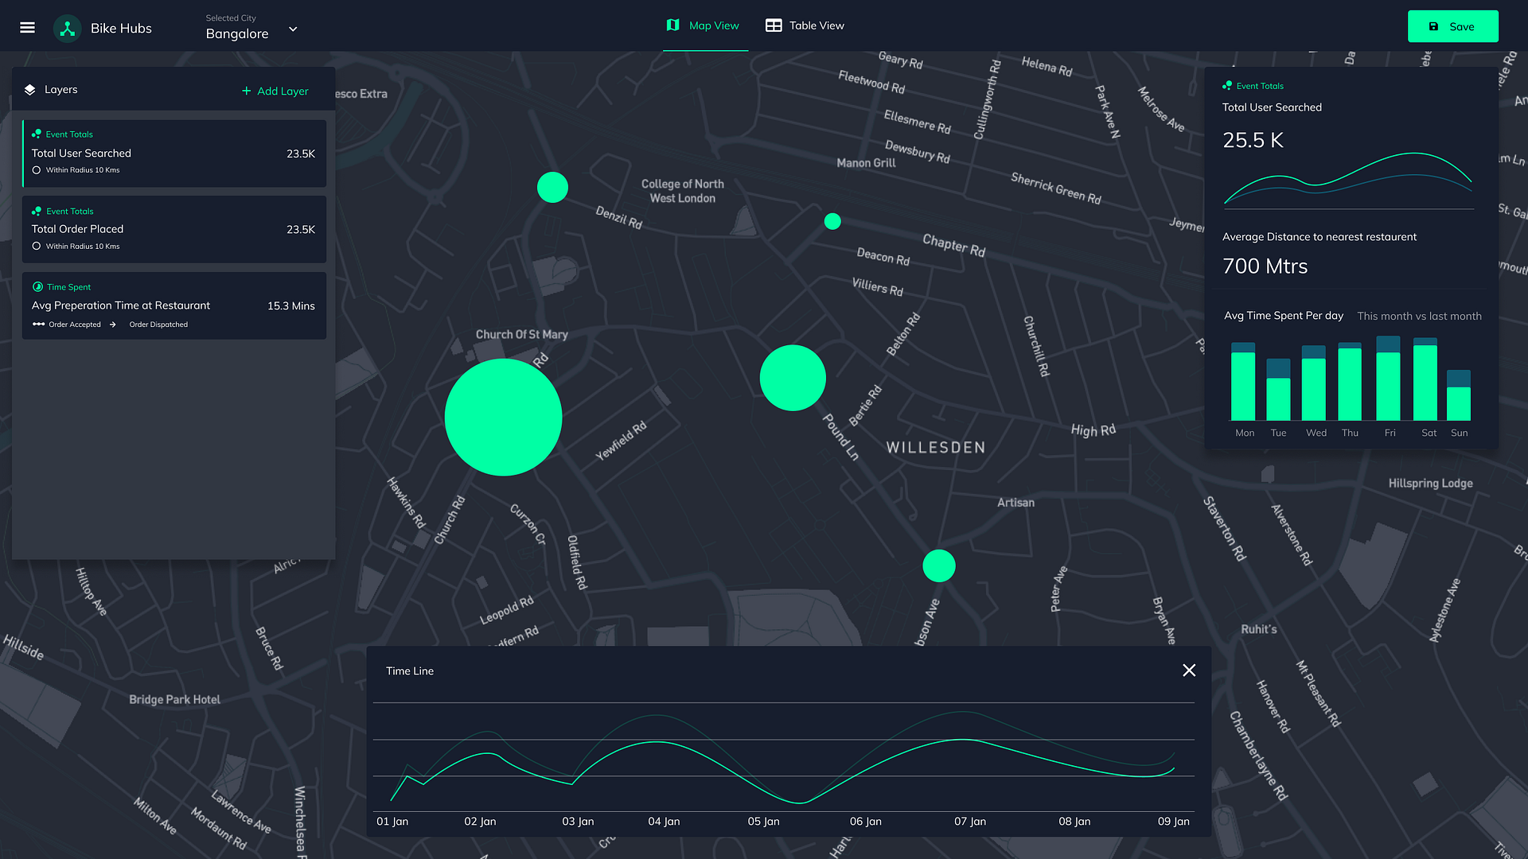Click the Add Layer link
The width and height of the screenshot is (1528, 859).
tap(283, 91)
